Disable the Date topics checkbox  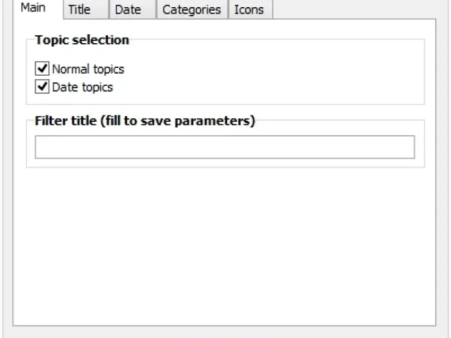(x=42, y=87)
